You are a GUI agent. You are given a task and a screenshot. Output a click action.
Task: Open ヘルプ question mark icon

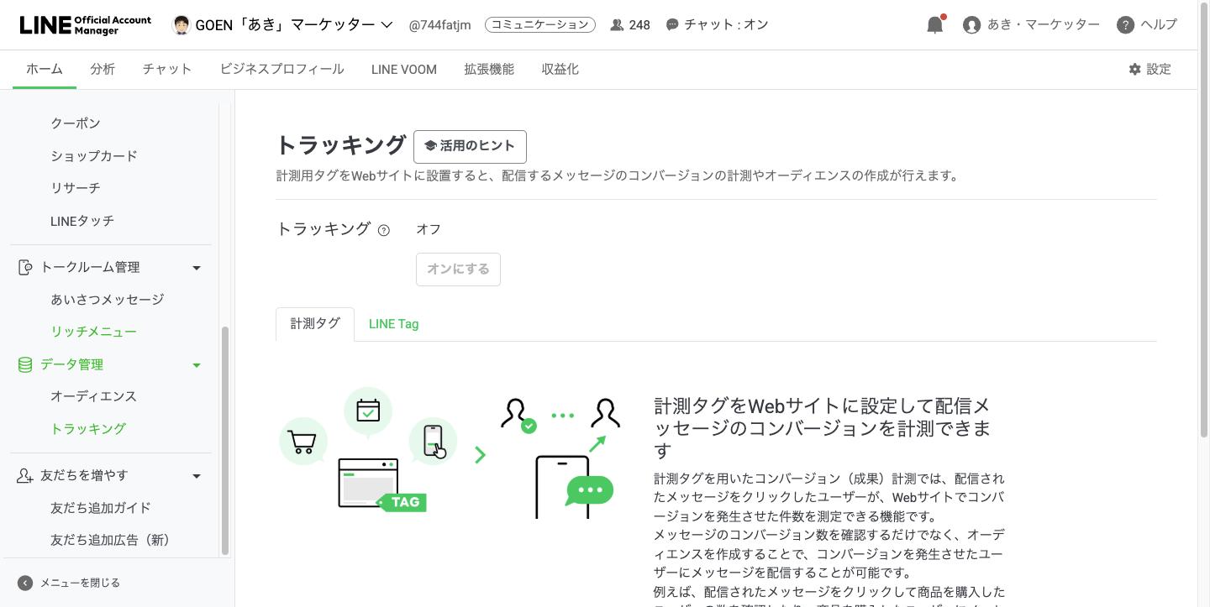pyautogui.click(x=1126, y=25)
